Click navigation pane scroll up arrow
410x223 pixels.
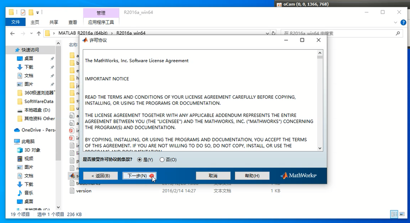[x=58, y=43]
